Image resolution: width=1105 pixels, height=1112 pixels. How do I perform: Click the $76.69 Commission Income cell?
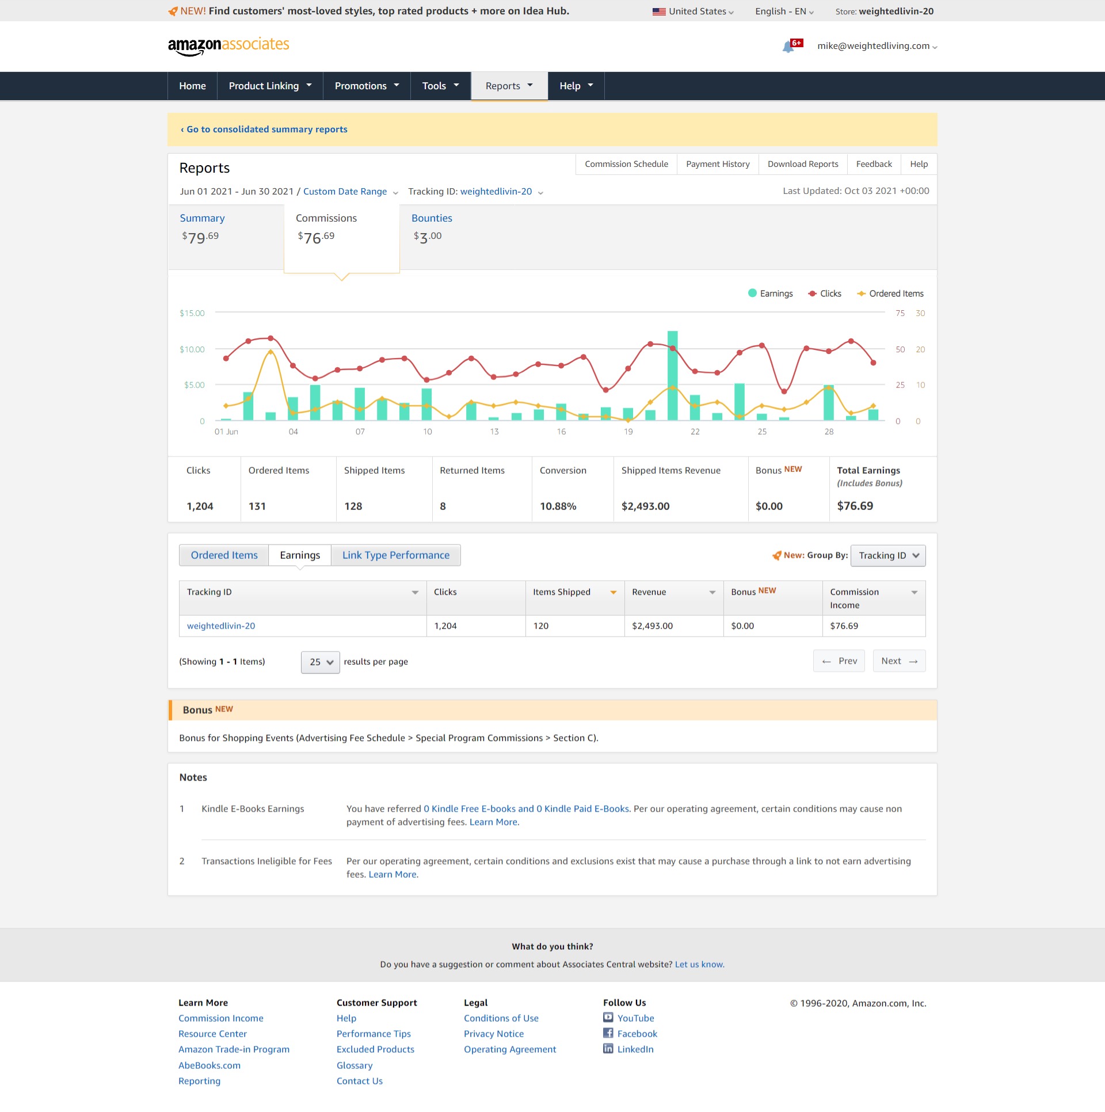pos(874,626)
